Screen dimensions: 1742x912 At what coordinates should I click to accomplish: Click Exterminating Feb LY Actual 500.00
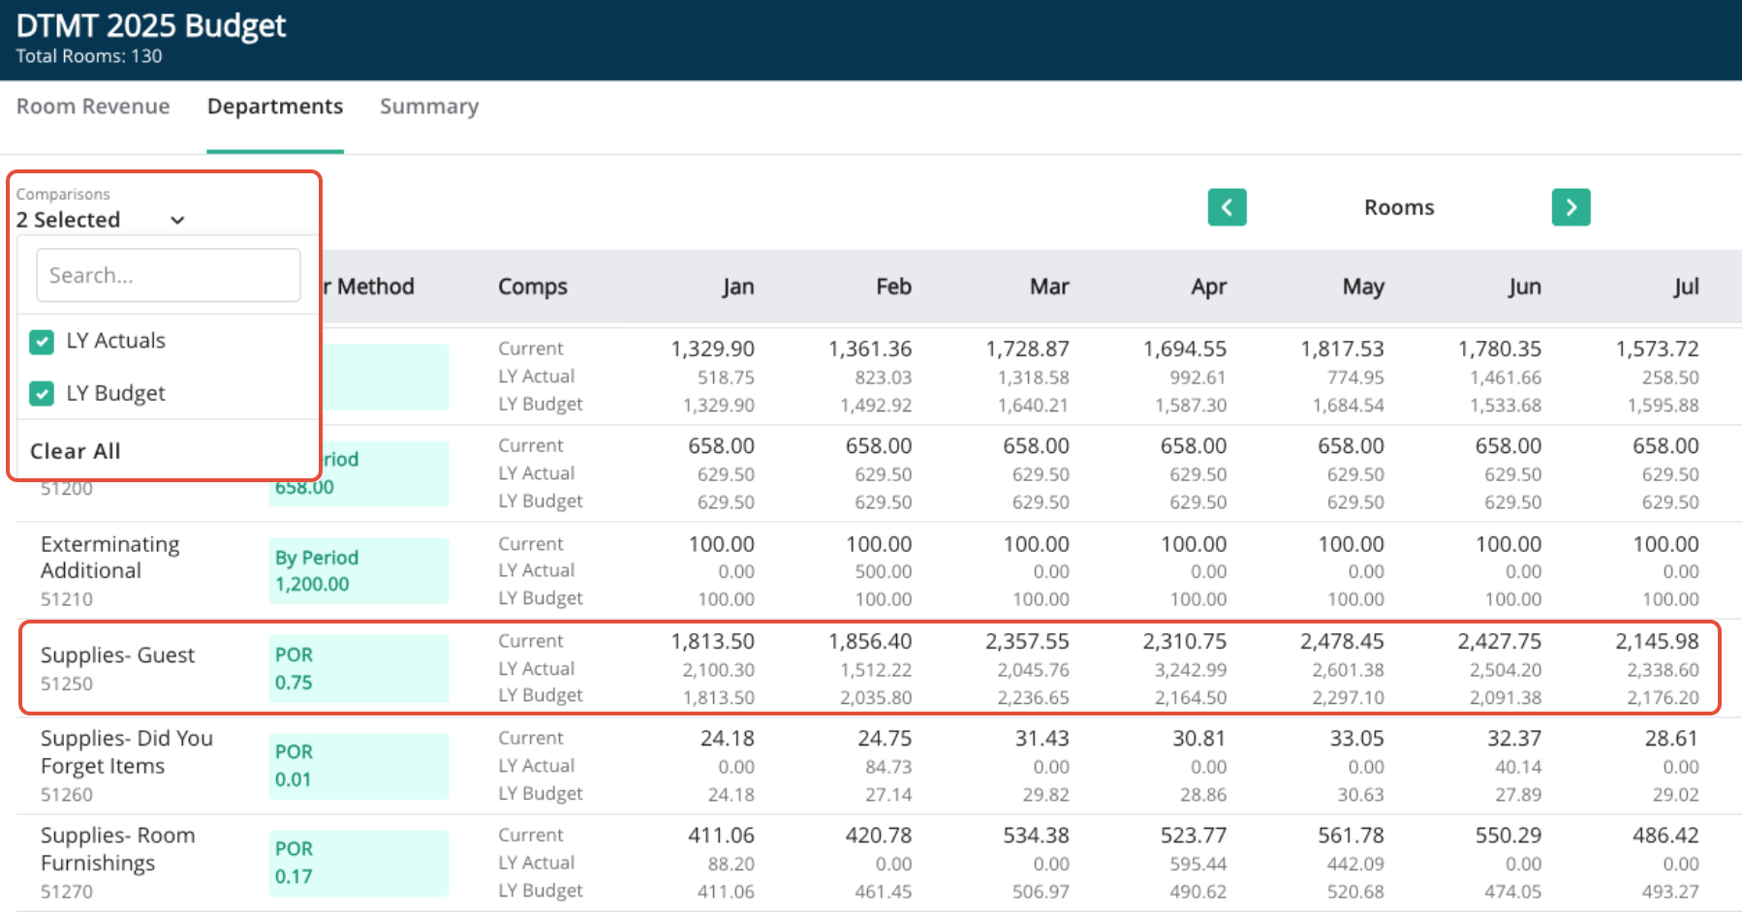(883, 572)
